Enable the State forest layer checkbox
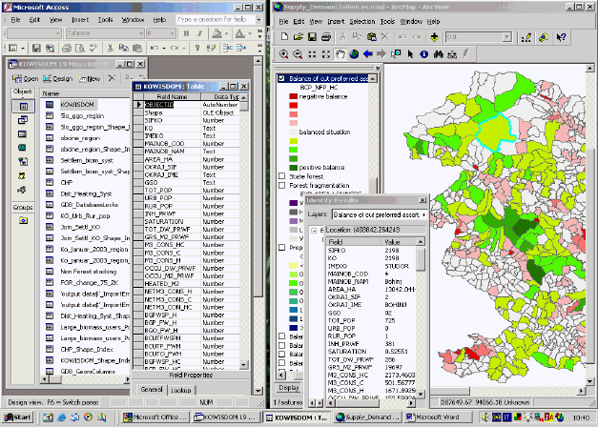Viewport: 598px width, 427px height. 281,175
